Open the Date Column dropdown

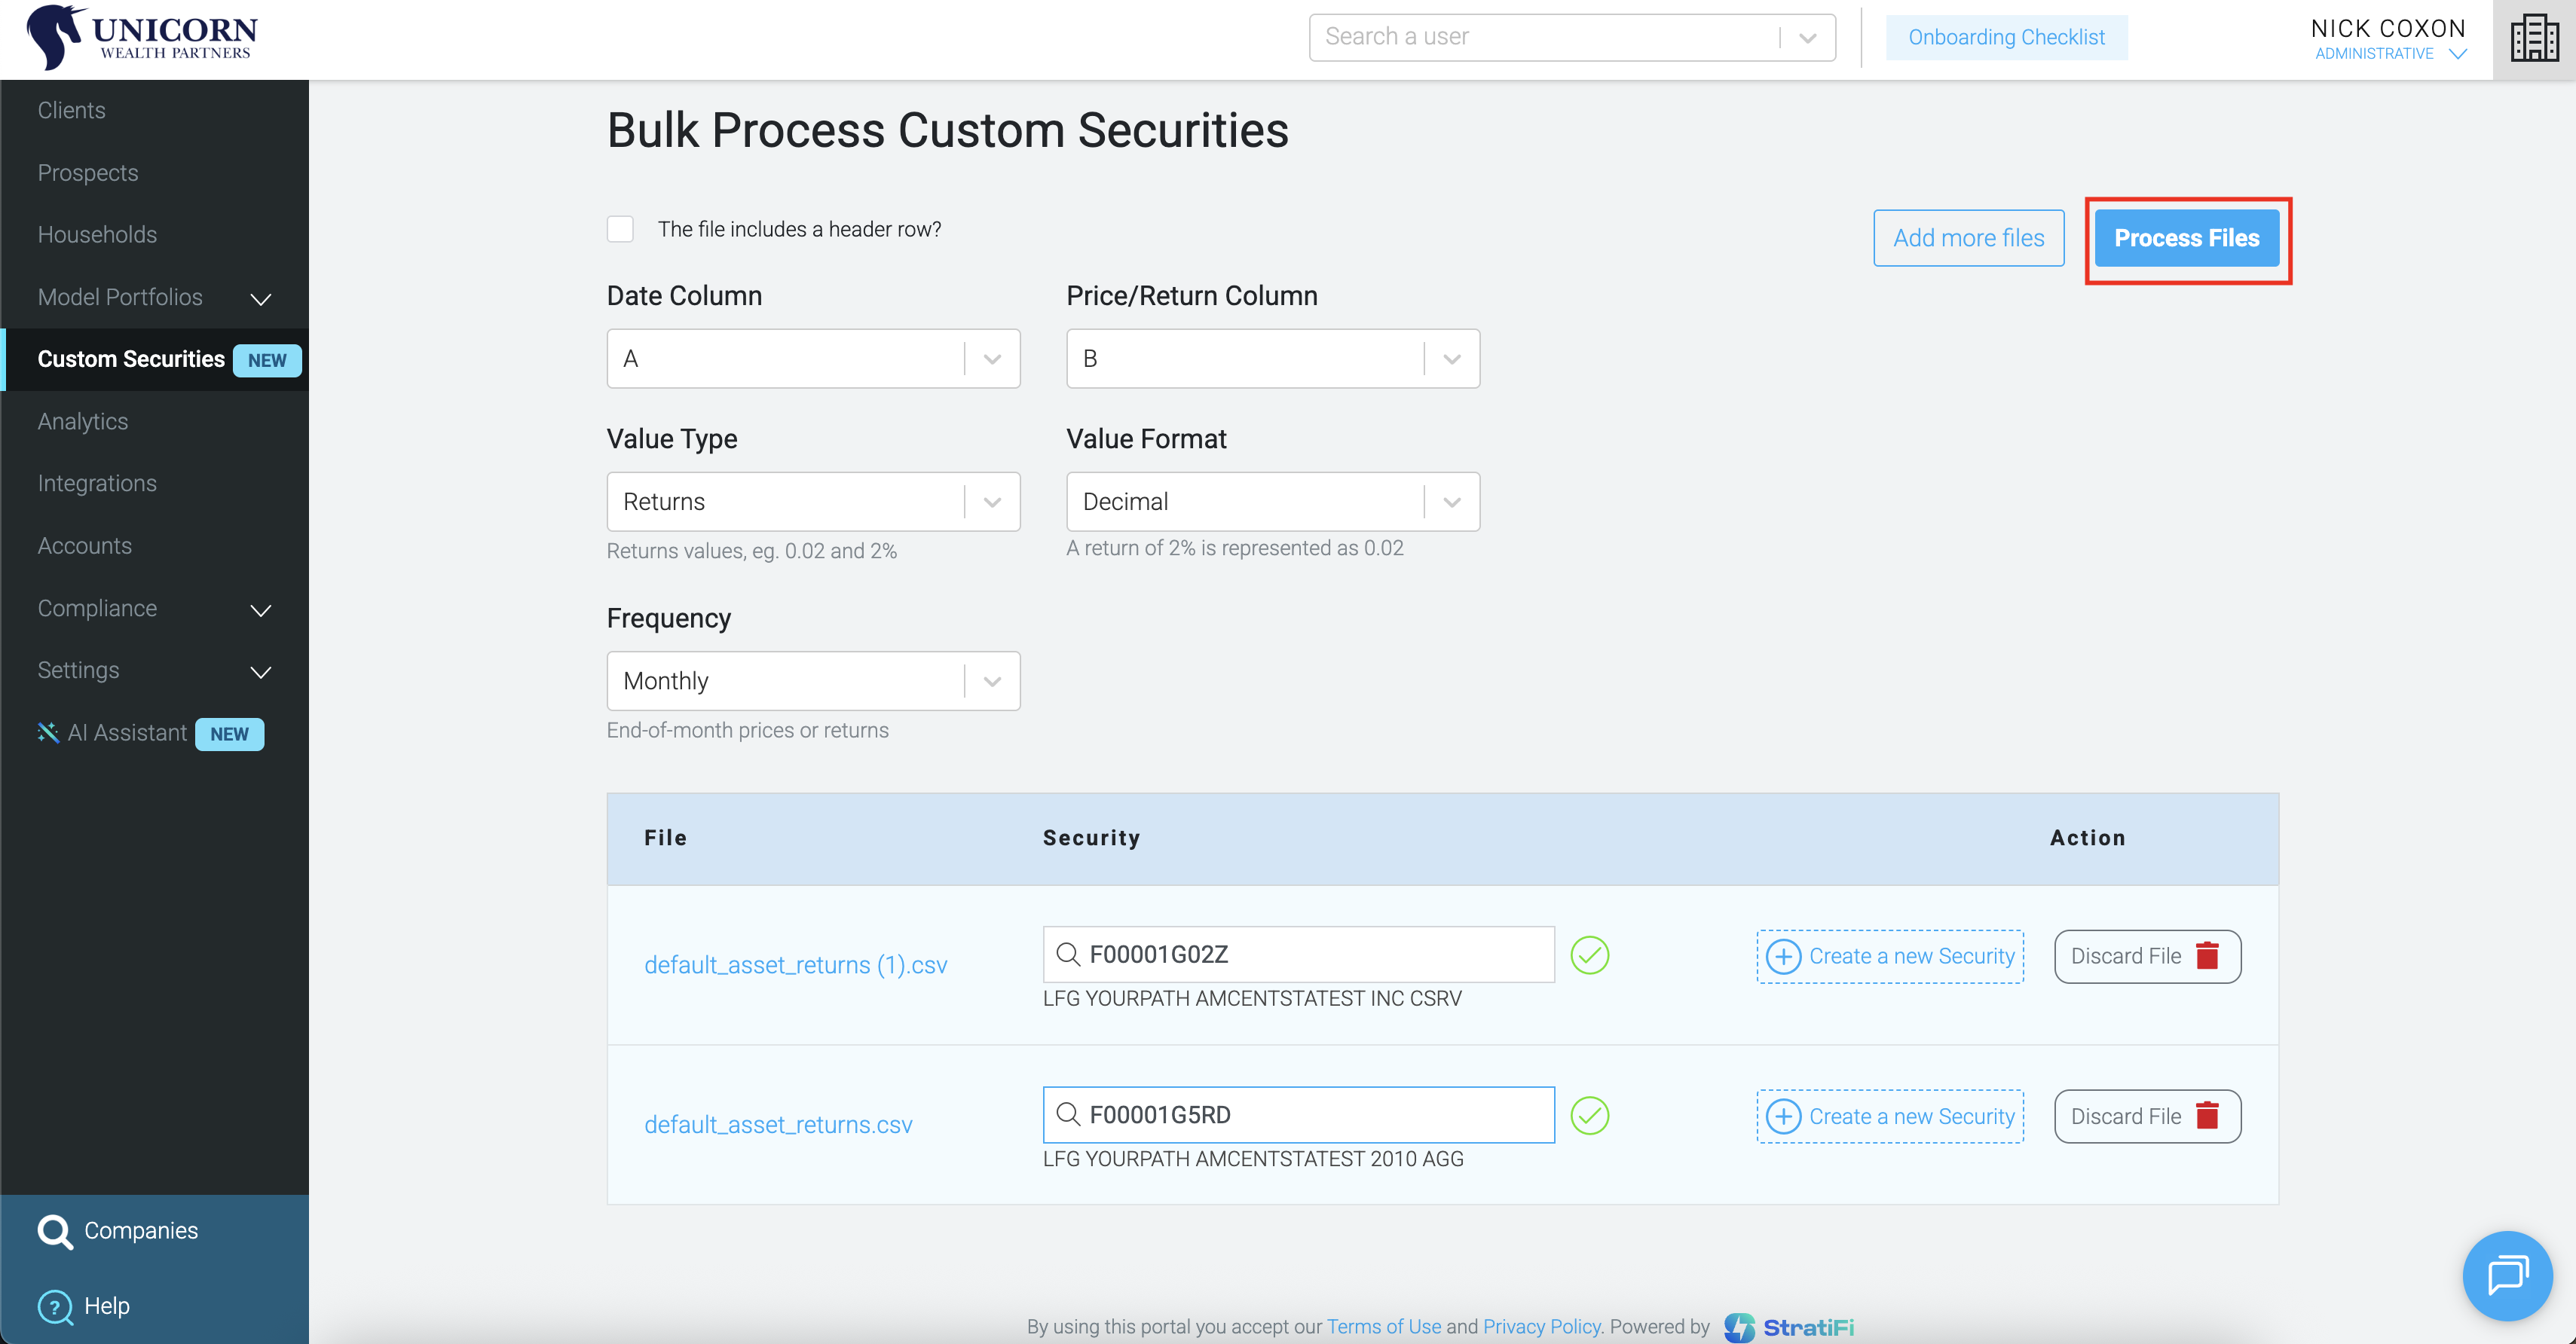point(813,359)
